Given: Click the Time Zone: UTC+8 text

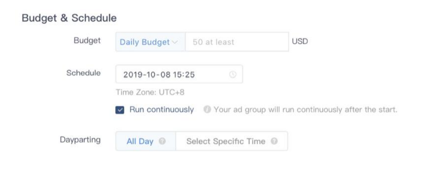Looking at the screenshot, I should (150, 92).
